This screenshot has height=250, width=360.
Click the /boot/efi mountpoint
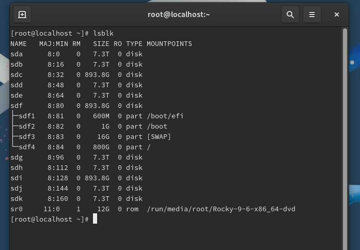(165, 116)
